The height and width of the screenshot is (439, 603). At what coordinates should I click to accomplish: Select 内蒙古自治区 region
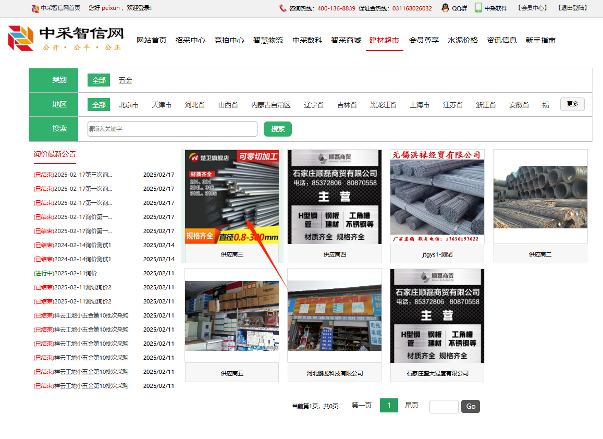coord(270,105)
